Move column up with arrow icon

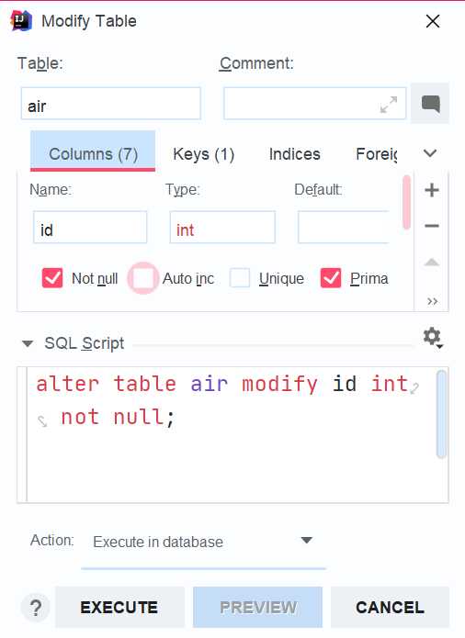[432, 262]
